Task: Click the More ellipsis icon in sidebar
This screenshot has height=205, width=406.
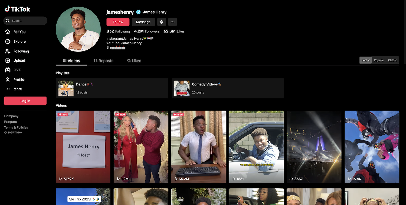Action: point(8,89)
